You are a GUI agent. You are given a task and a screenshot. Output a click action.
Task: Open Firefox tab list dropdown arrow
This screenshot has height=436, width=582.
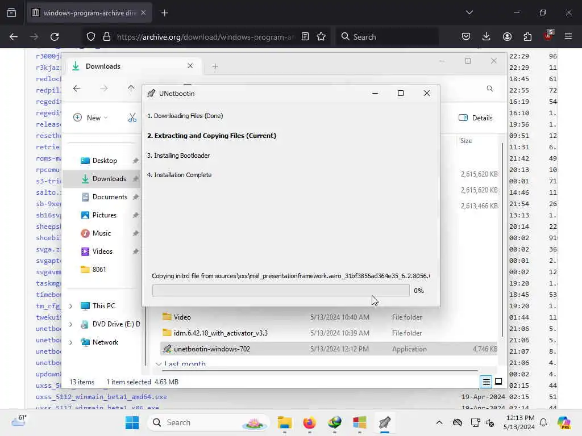coord(469,12)
